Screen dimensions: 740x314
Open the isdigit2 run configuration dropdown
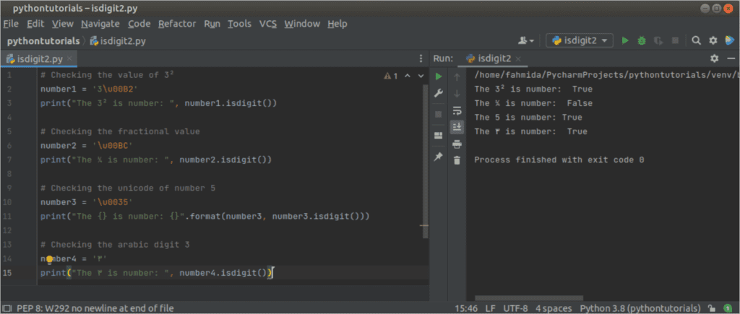click(580, 40)
